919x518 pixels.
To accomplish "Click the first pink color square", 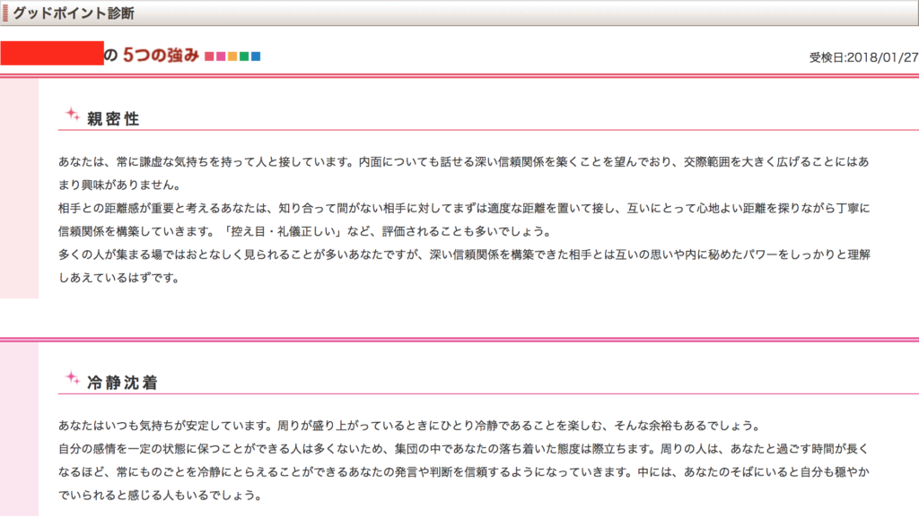I will [209, 56].
